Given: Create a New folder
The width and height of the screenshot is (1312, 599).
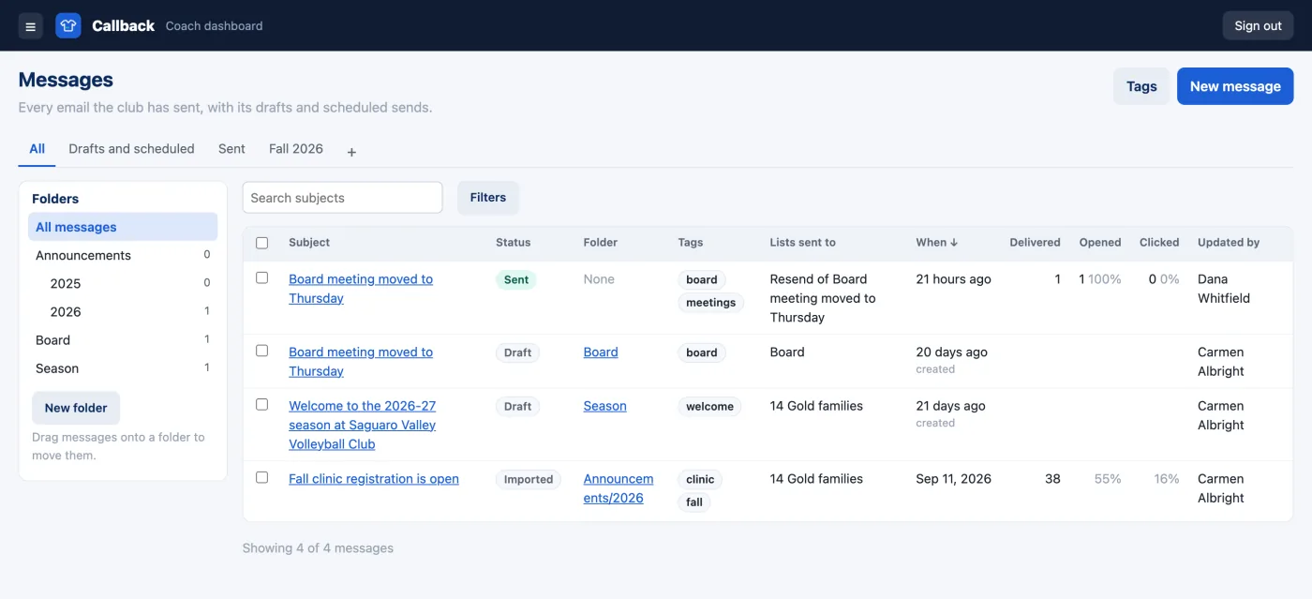Looking at the screenshot, I should pyautogui.click(x=76, y=408).
